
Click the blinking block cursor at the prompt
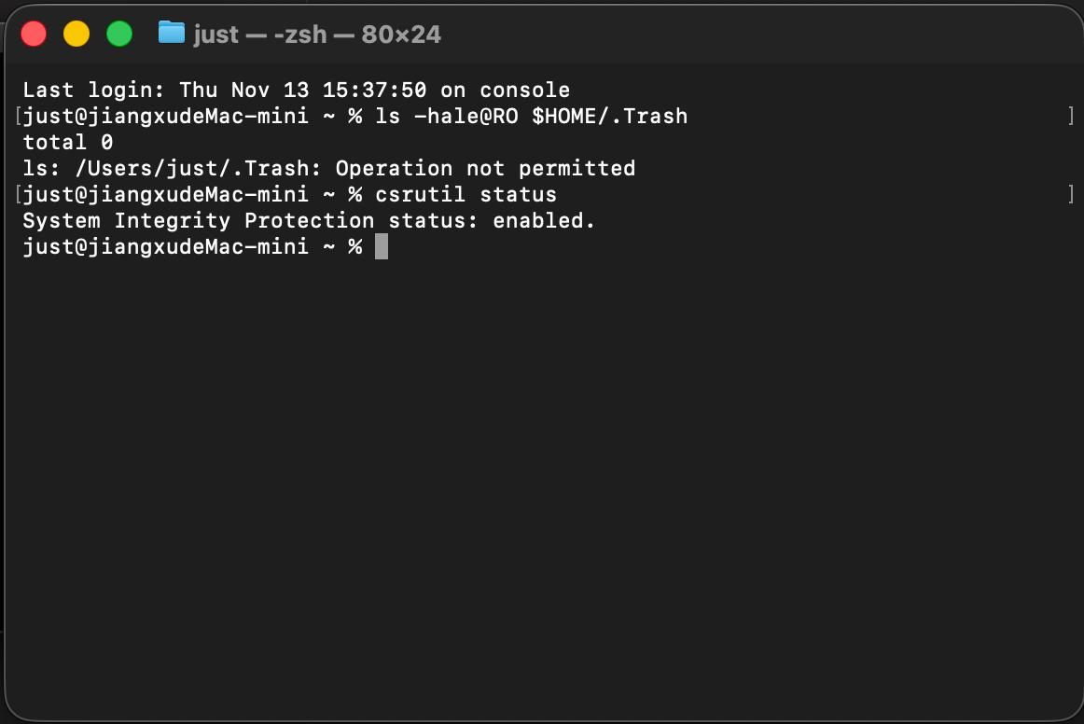pos(381,247)
